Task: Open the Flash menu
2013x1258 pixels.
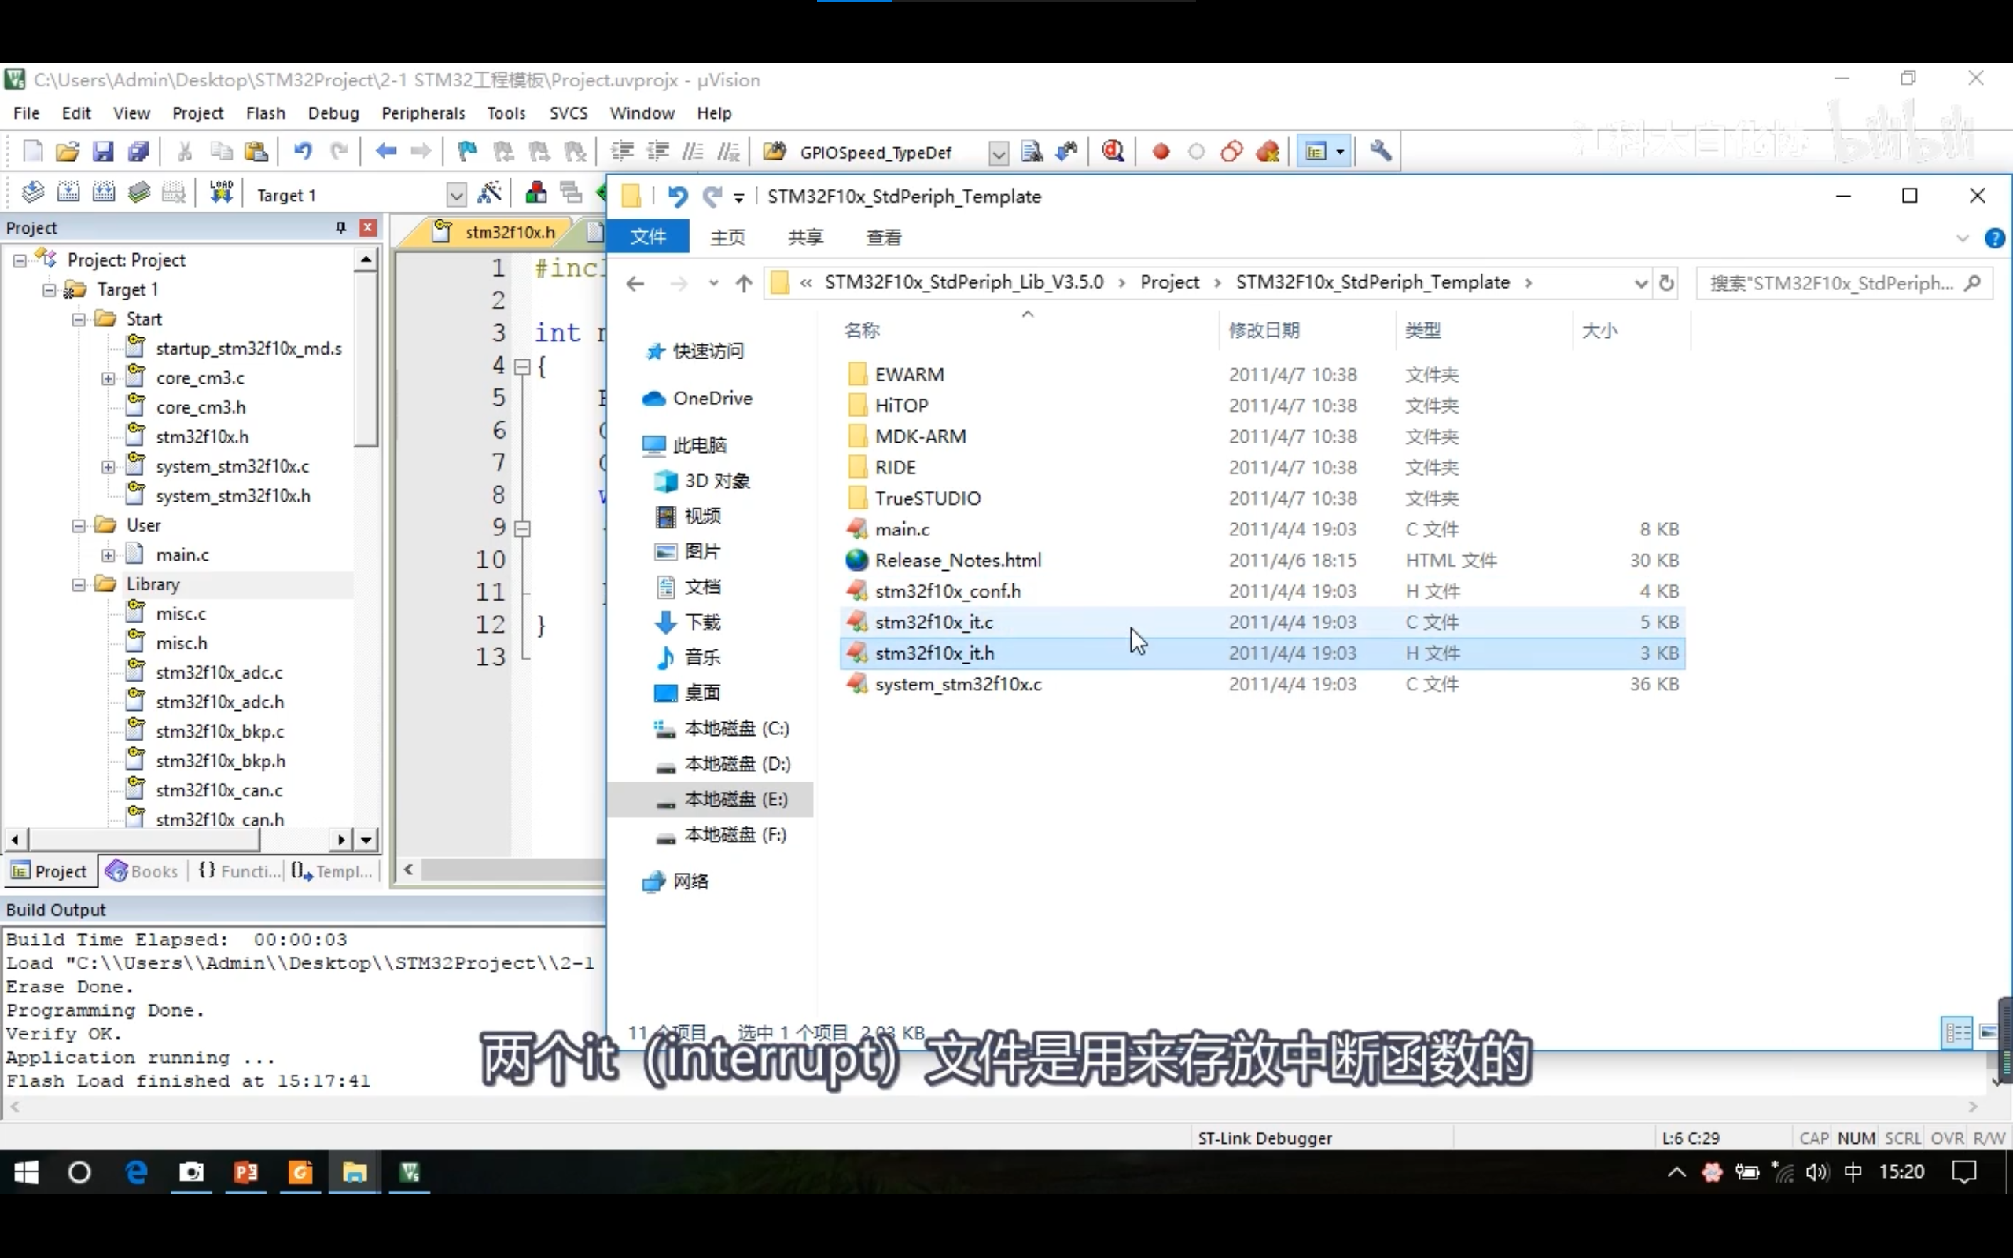Action: click(x=265, y=113)
